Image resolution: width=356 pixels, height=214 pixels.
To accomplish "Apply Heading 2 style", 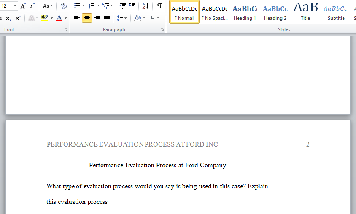I will [275, 12].
